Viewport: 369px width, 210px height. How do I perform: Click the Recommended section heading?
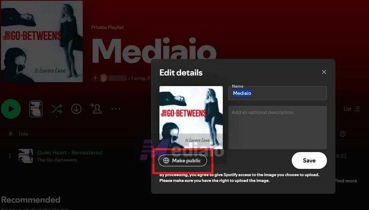pyautogui.click(x=31, y=200)
